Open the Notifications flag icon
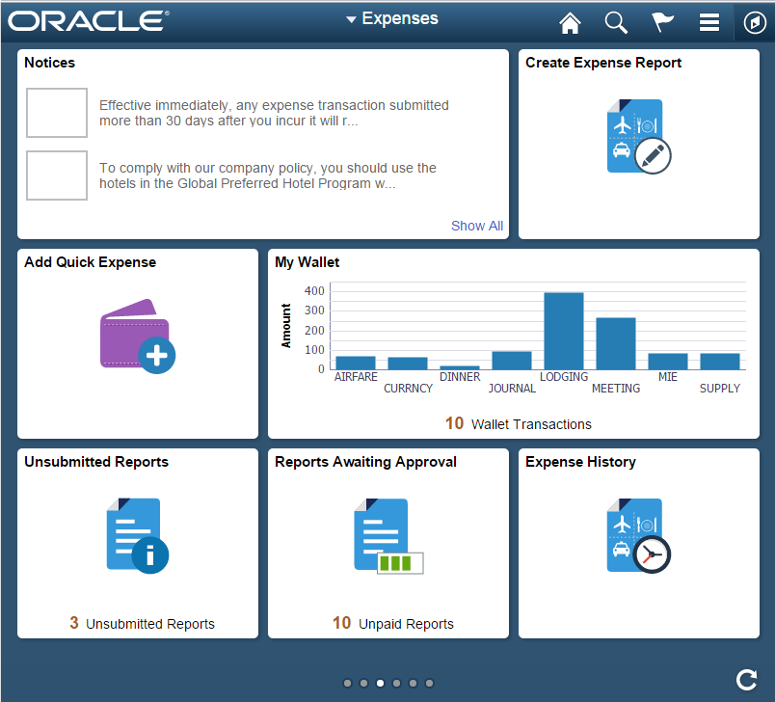The width and height of the screenshot is (775, 702). pyautogui.click(x=662, y=23)
